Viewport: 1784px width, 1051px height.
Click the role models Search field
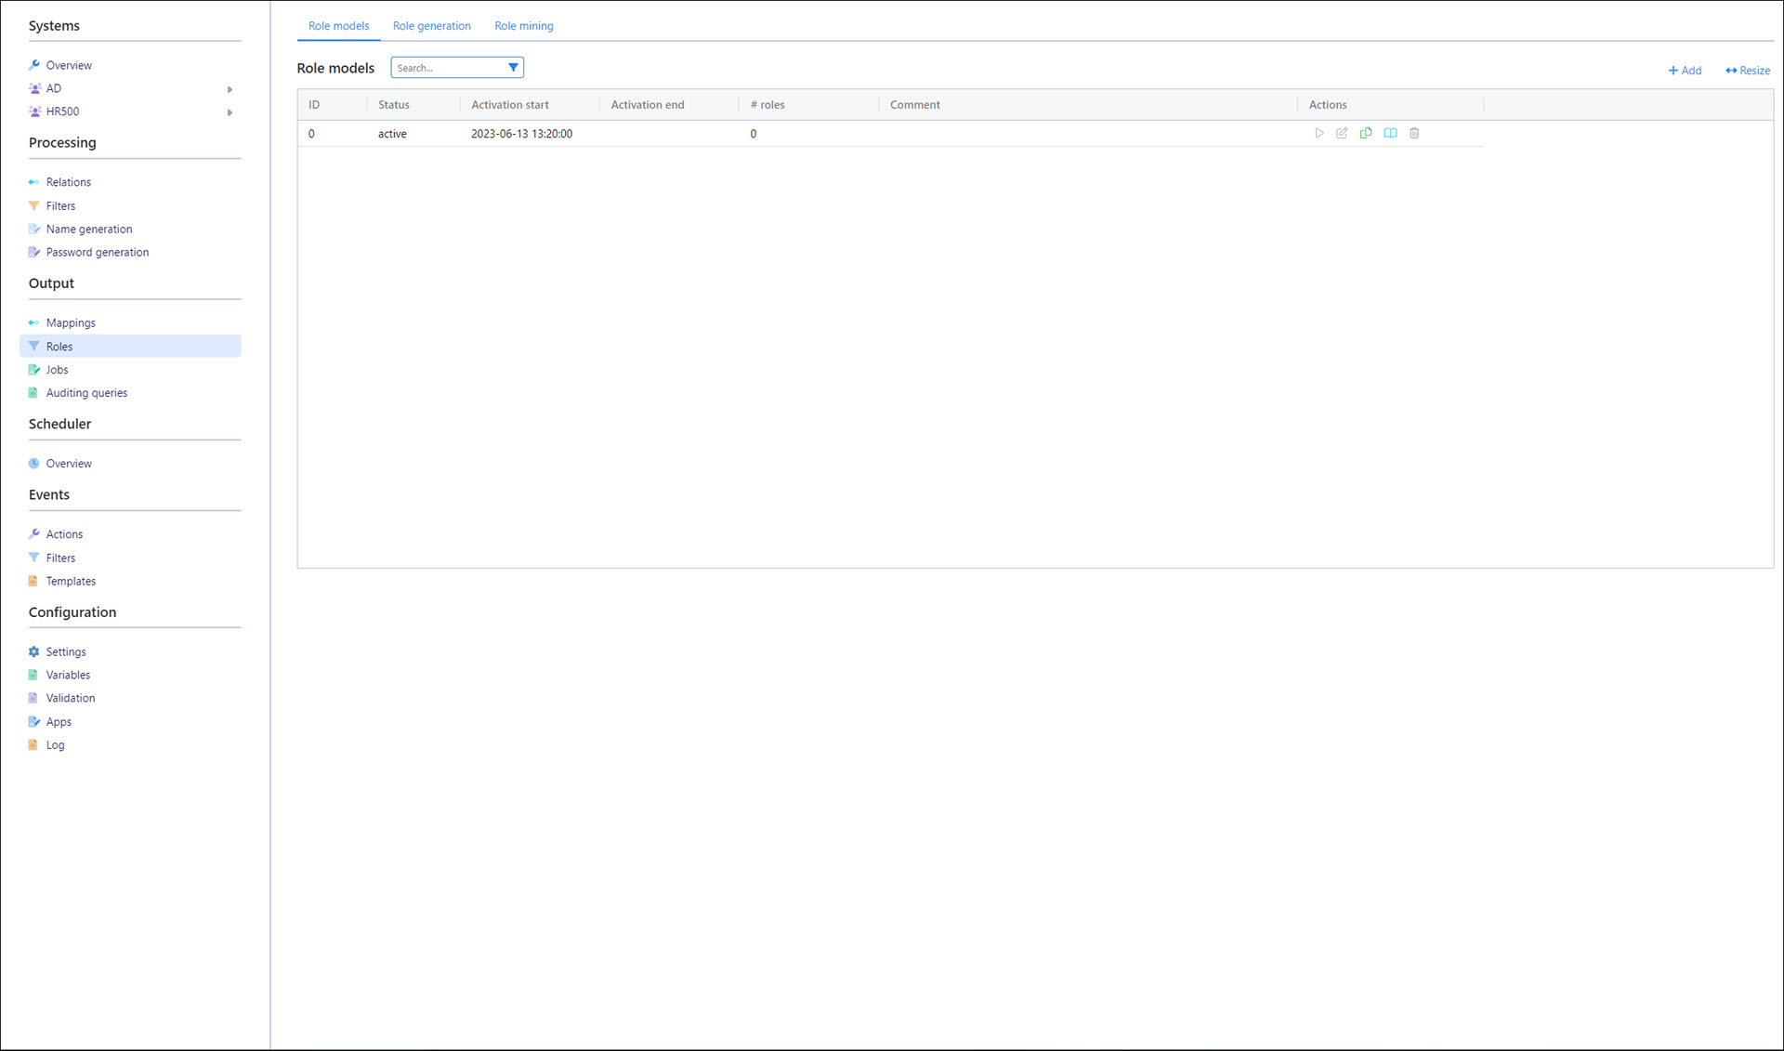448,68
